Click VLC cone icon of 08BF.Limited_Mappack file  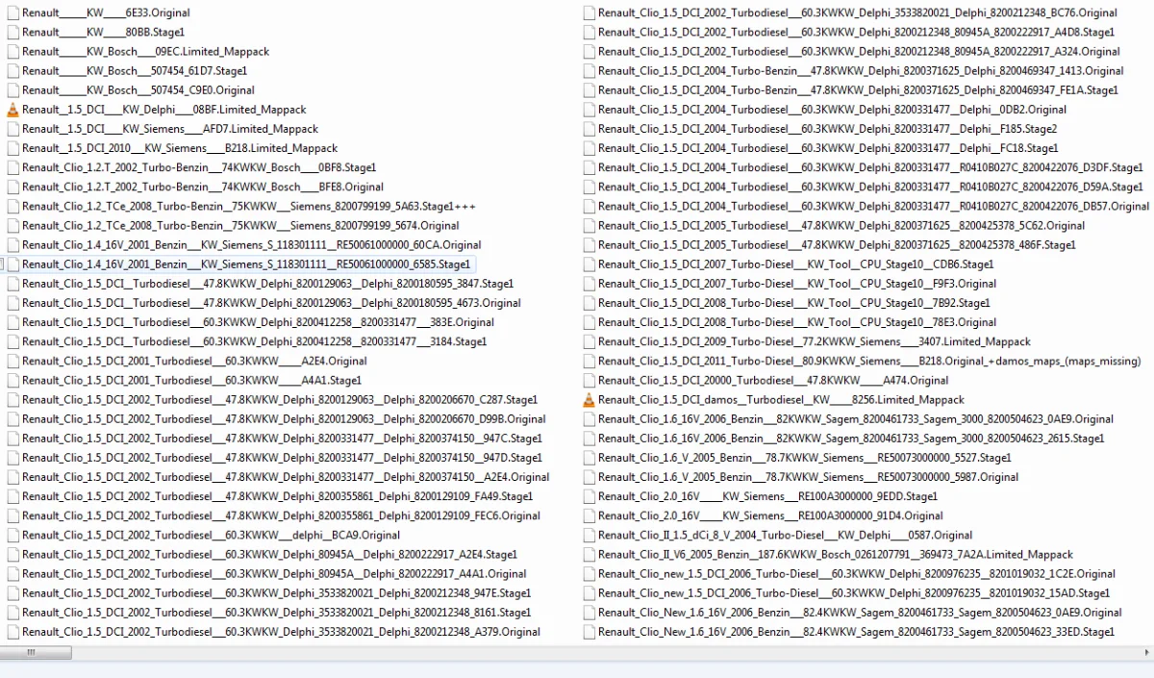coord(13,110)
